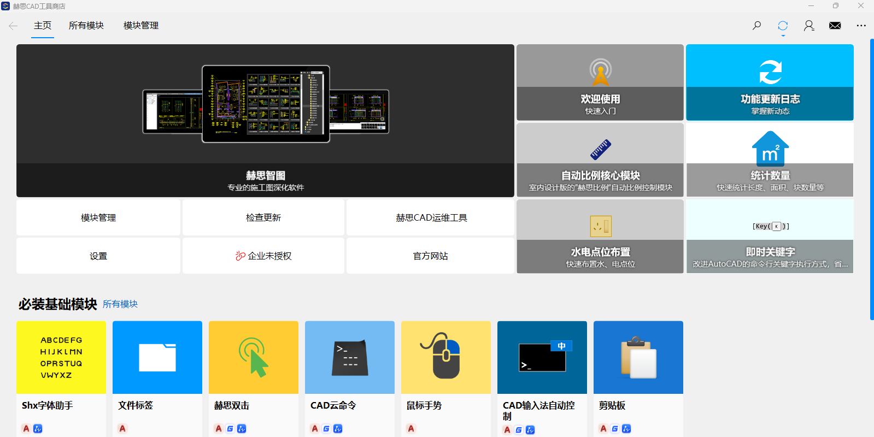Click the blue platform badge under 剪贴板

click(626, 429)
